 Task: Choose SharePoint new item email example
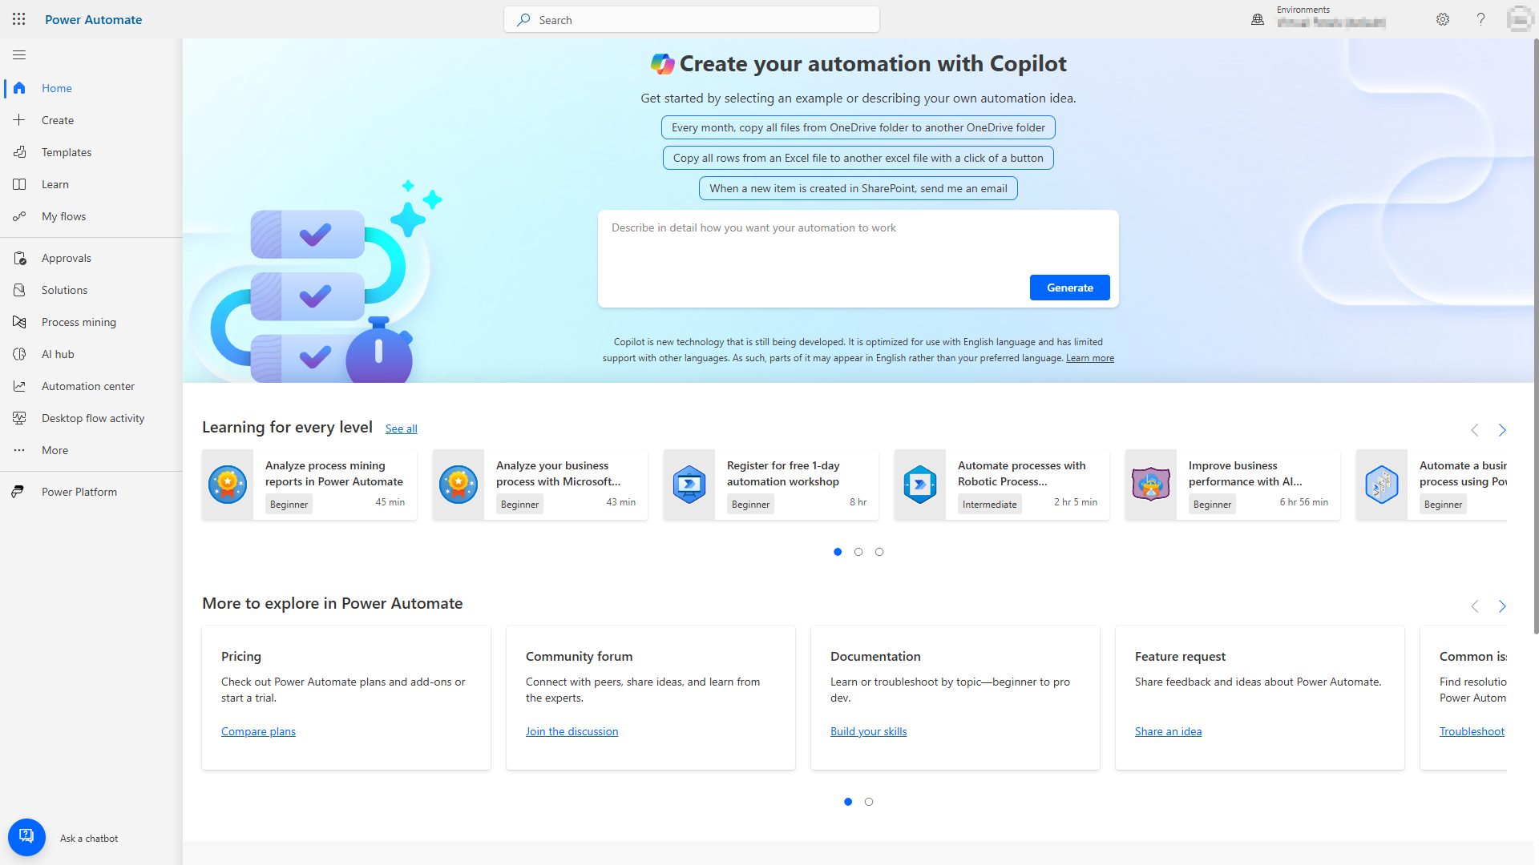(x=858, y=188)
